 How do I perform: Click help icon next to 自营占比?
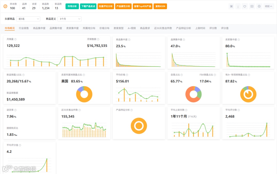click(182, 75)
